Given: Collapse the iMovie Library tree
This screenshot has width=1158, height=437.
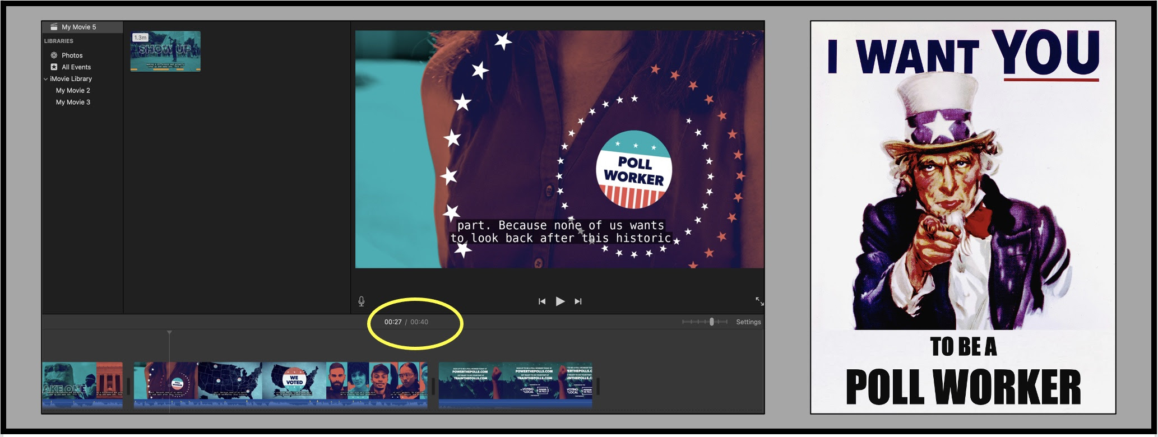Looking at the screenshot, I should [x=46, y=79].
